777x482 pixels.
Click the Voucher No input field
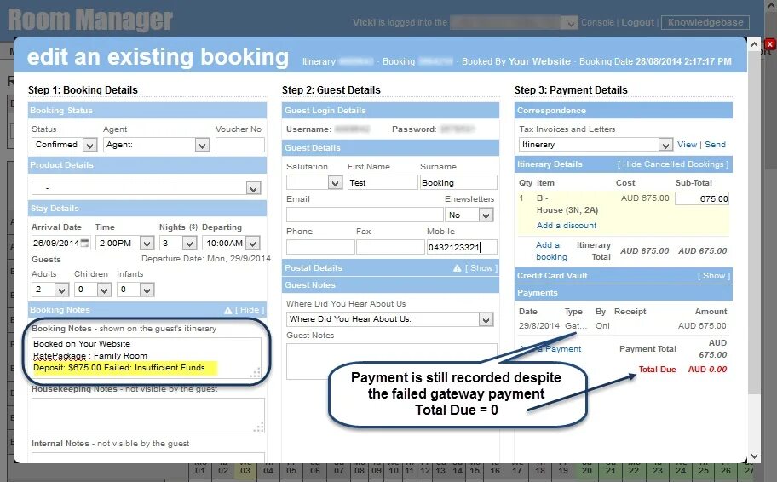240,145
